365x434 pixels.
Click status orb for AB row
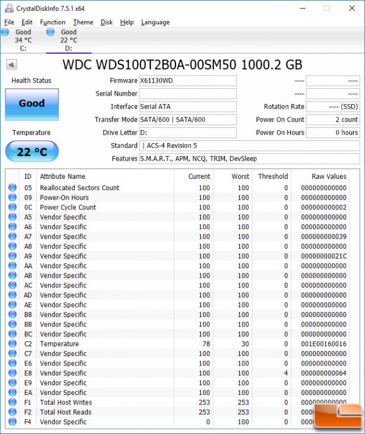click(12, 276)
